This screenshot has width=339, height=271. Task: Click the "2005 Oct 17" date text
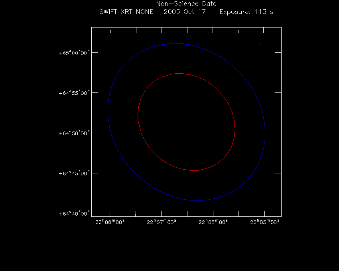184,12
